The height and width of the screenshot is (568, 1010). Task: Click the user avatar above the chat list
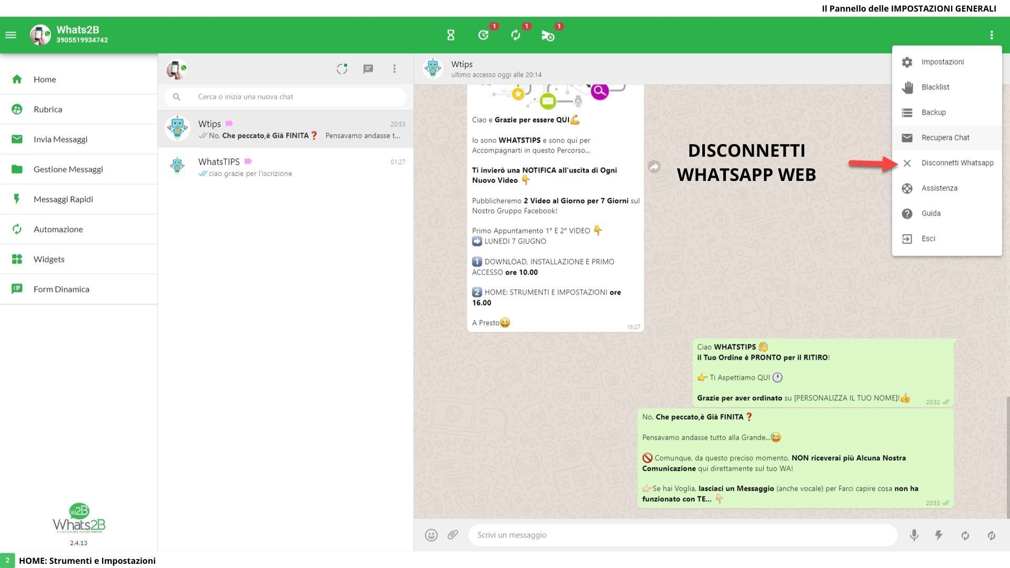click(176, 69)
